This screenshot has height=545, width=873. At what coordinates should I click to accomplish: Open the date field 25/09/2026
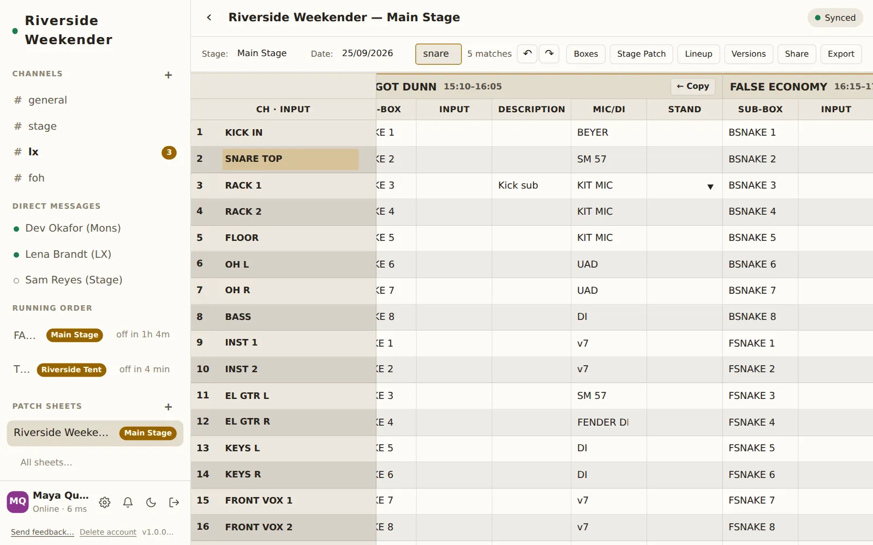367,53
